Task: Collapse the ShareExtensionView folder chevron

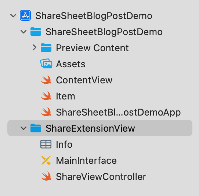Action: click(x=23, y=128)
